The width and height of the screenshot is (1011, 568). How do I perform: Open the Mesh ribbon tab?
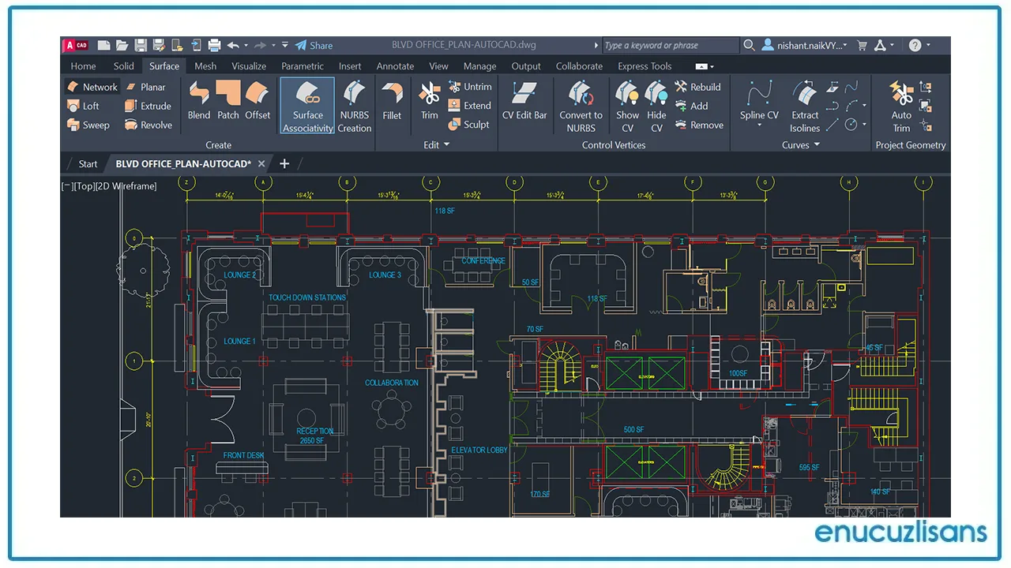(205, 66)
